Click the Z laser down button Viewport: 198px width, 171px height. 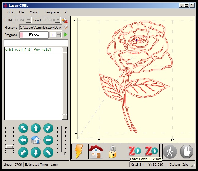click(135, 151)
